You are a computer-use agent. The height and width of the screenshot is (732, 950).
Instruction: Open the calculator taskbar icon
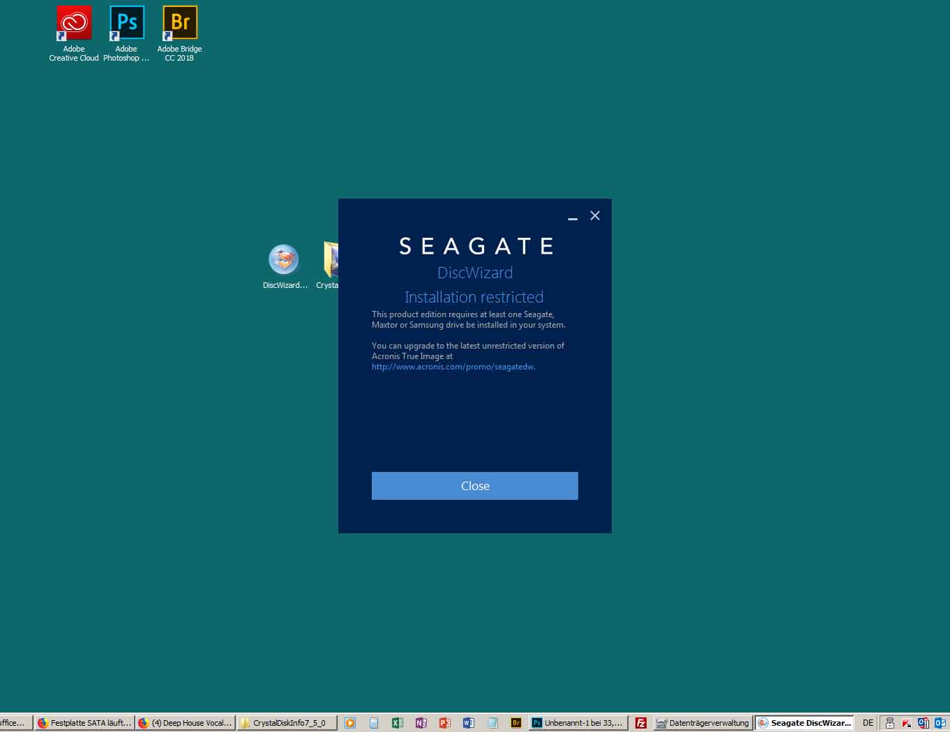(374, 723)
